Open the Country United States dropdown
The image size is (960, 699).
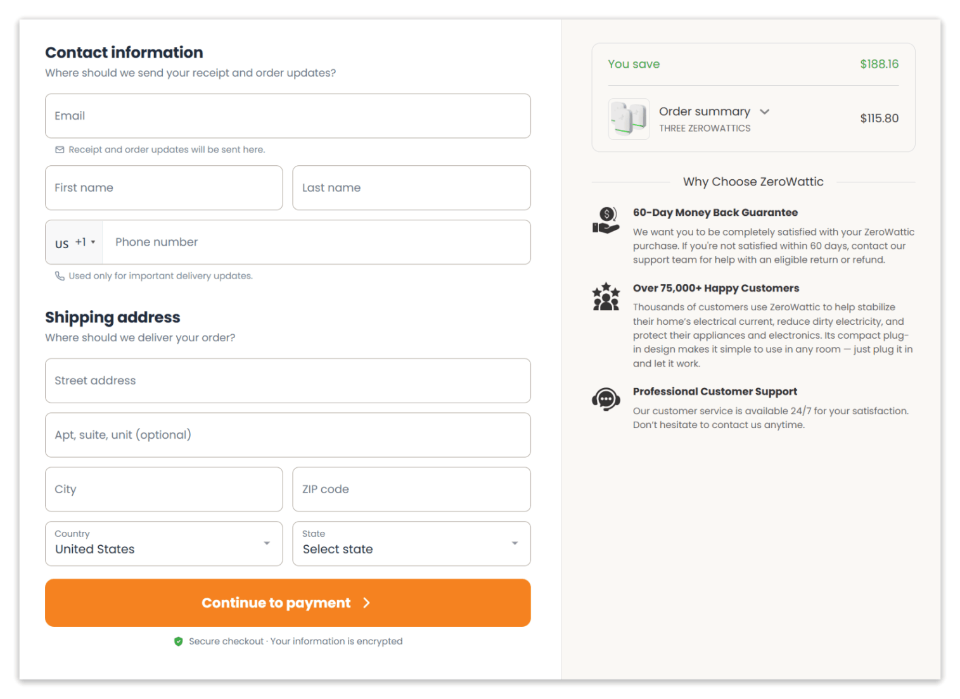click(164, 544)
